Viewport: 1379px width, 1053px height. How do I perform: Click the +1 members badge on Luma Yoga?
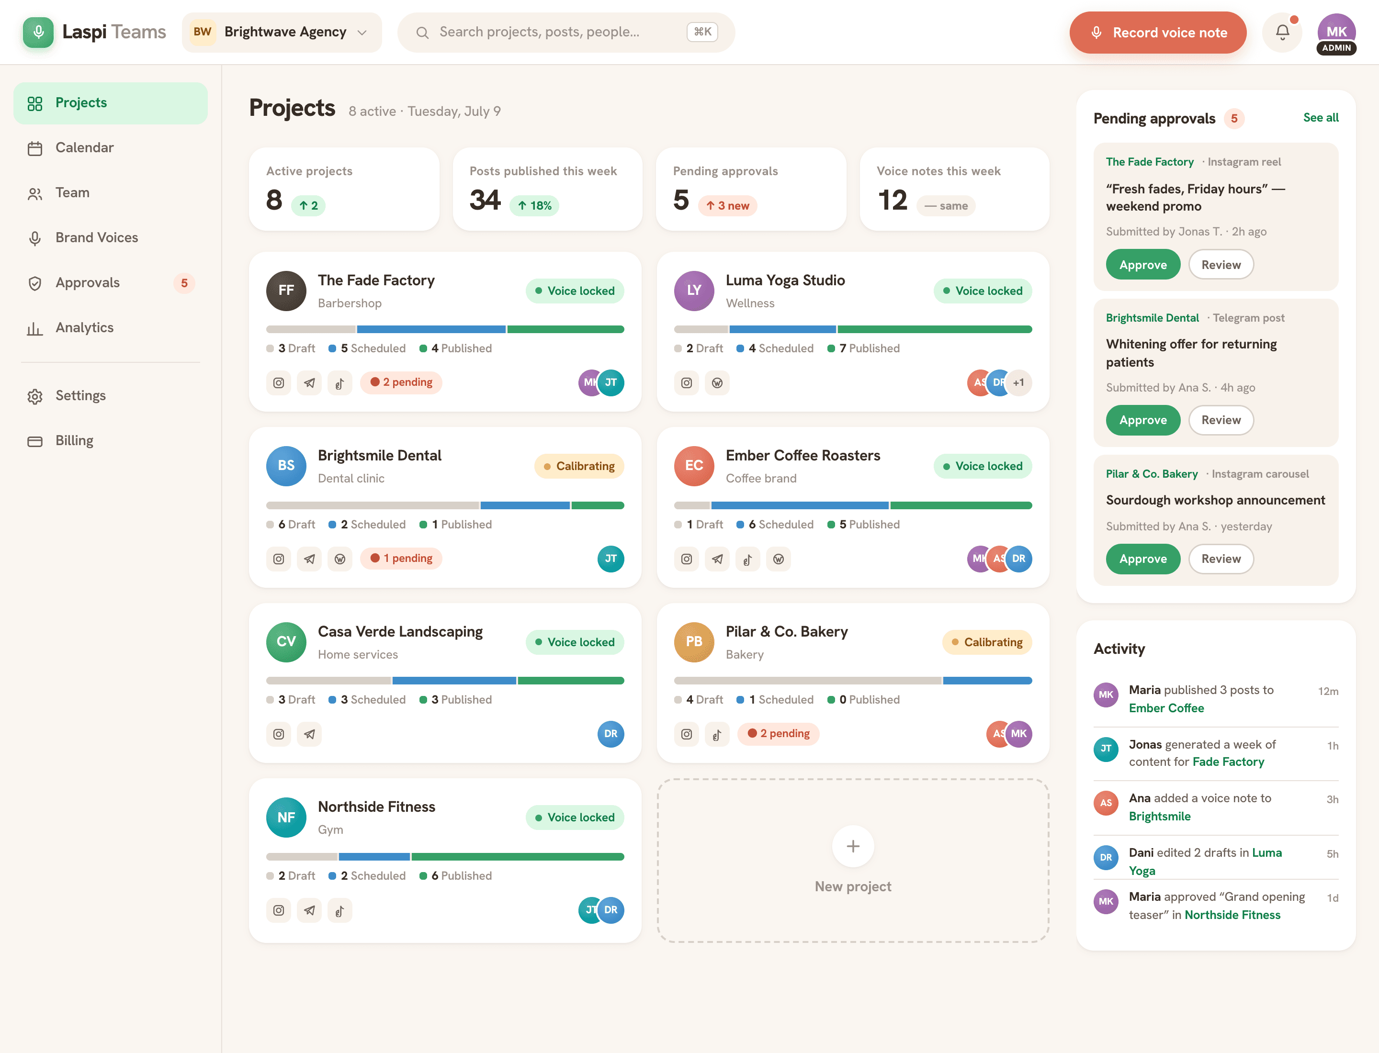pos(1018,382)
